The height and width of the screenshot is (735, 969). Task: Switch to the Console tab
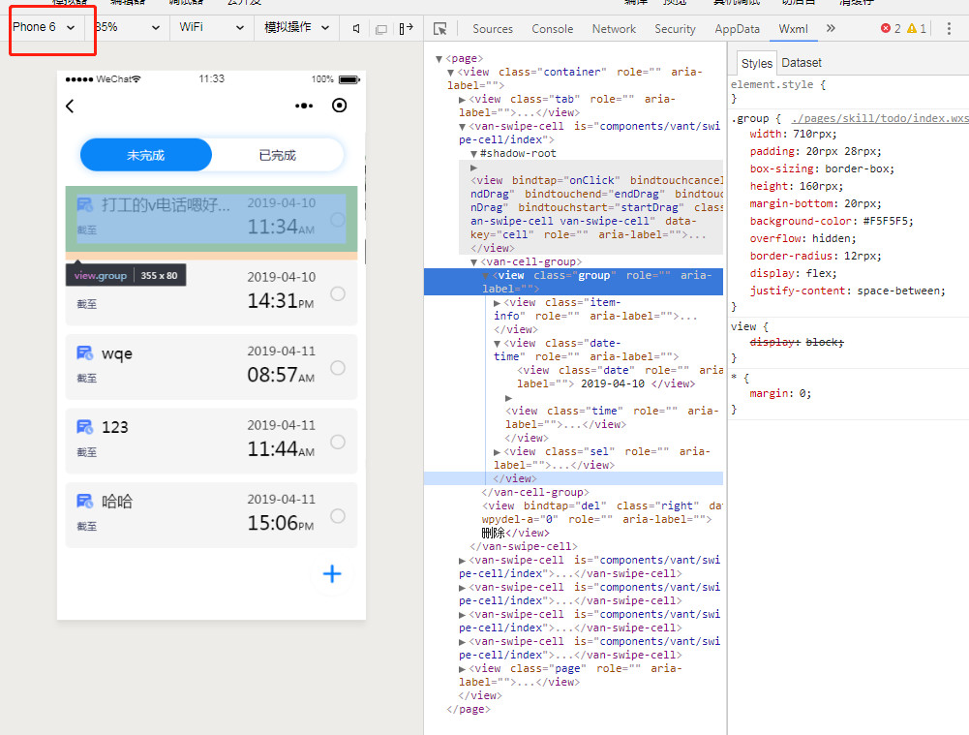click(552, 29)
